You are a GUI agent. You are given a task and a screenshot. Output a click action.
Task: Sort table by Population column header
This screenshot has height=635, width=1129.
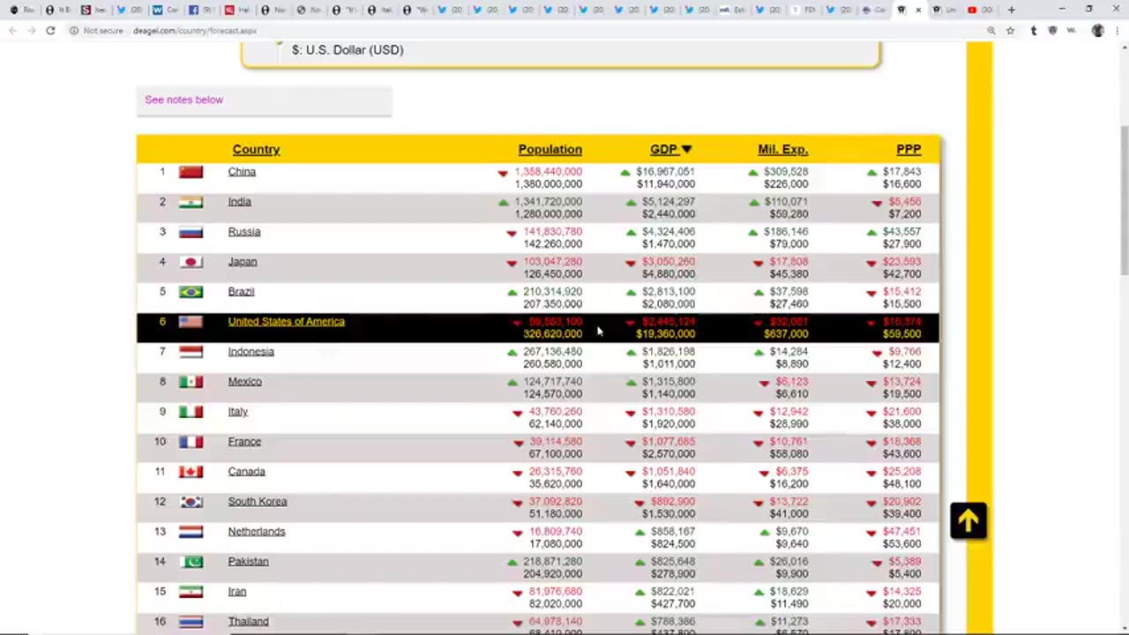[550, 149]
